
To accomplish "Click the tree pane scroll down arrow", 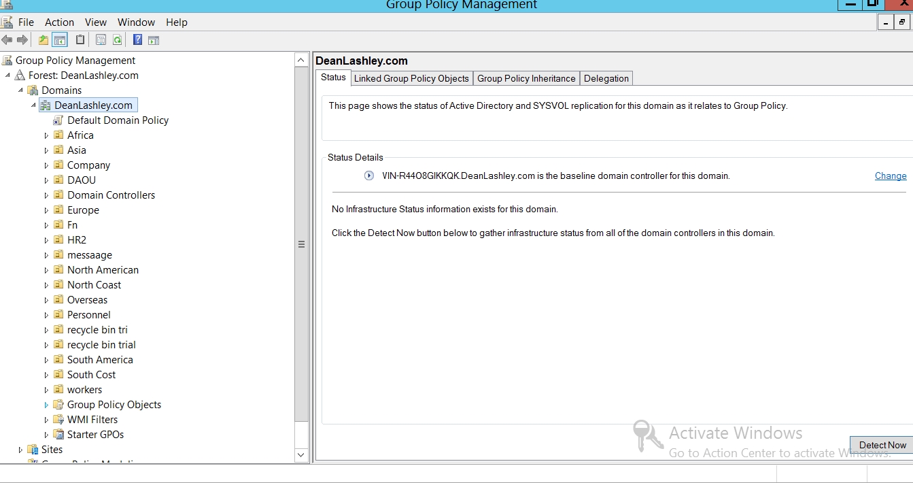I will 302,454.
